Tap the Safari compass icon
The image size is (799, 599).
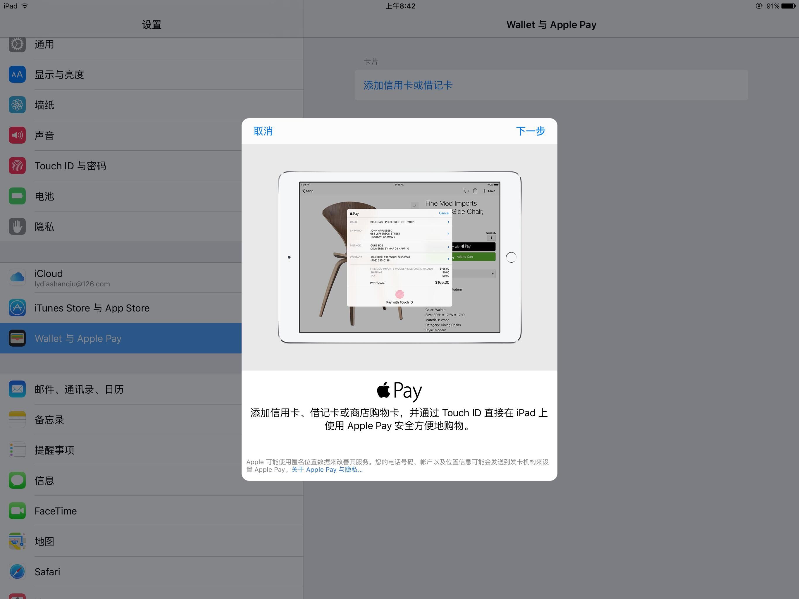(17, 572)
